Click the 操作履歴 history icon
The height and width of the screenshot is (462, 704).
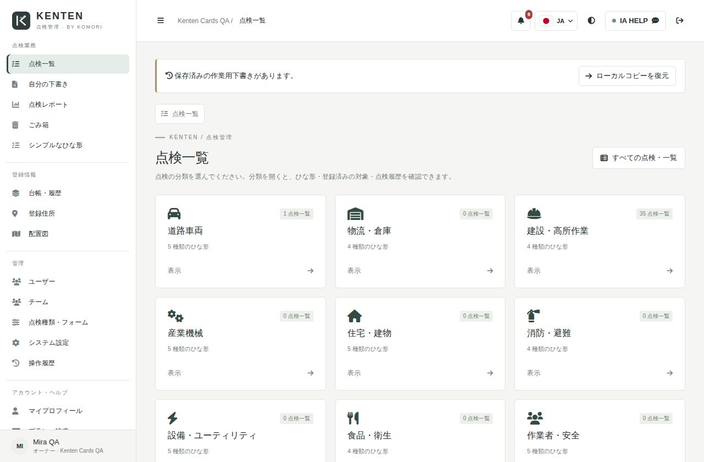tap(16, 363)
